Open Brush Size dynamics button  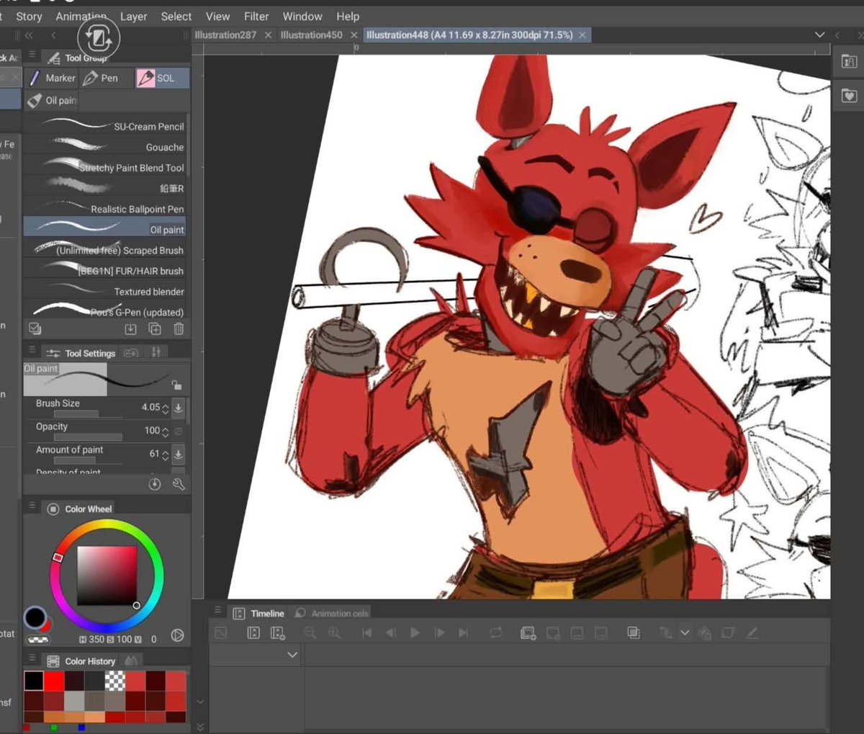[179, 408]
